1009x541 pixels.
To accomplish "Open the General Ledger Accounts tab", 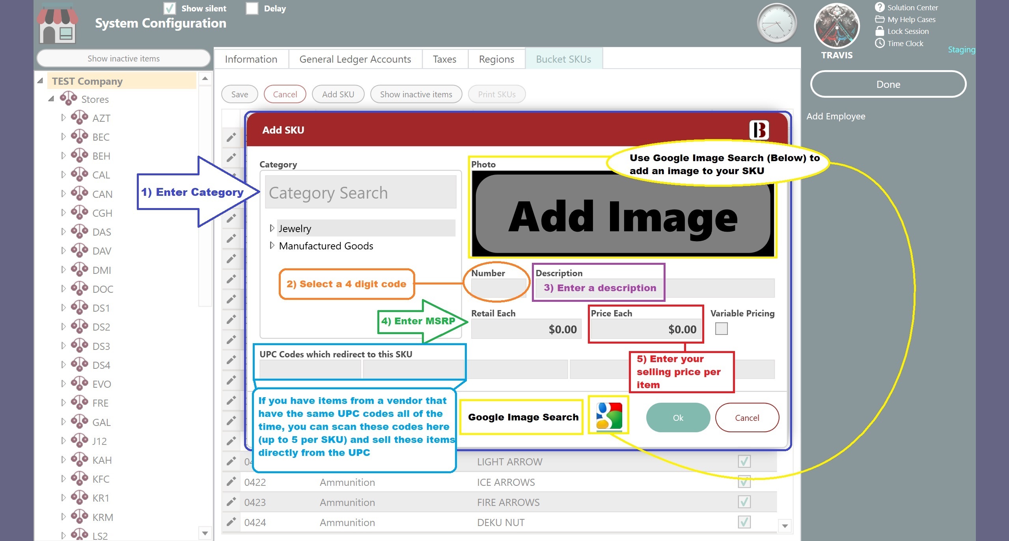I will click(x=355, y=59).
